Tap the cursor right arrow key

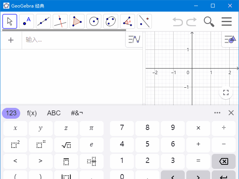coord(198,175)
